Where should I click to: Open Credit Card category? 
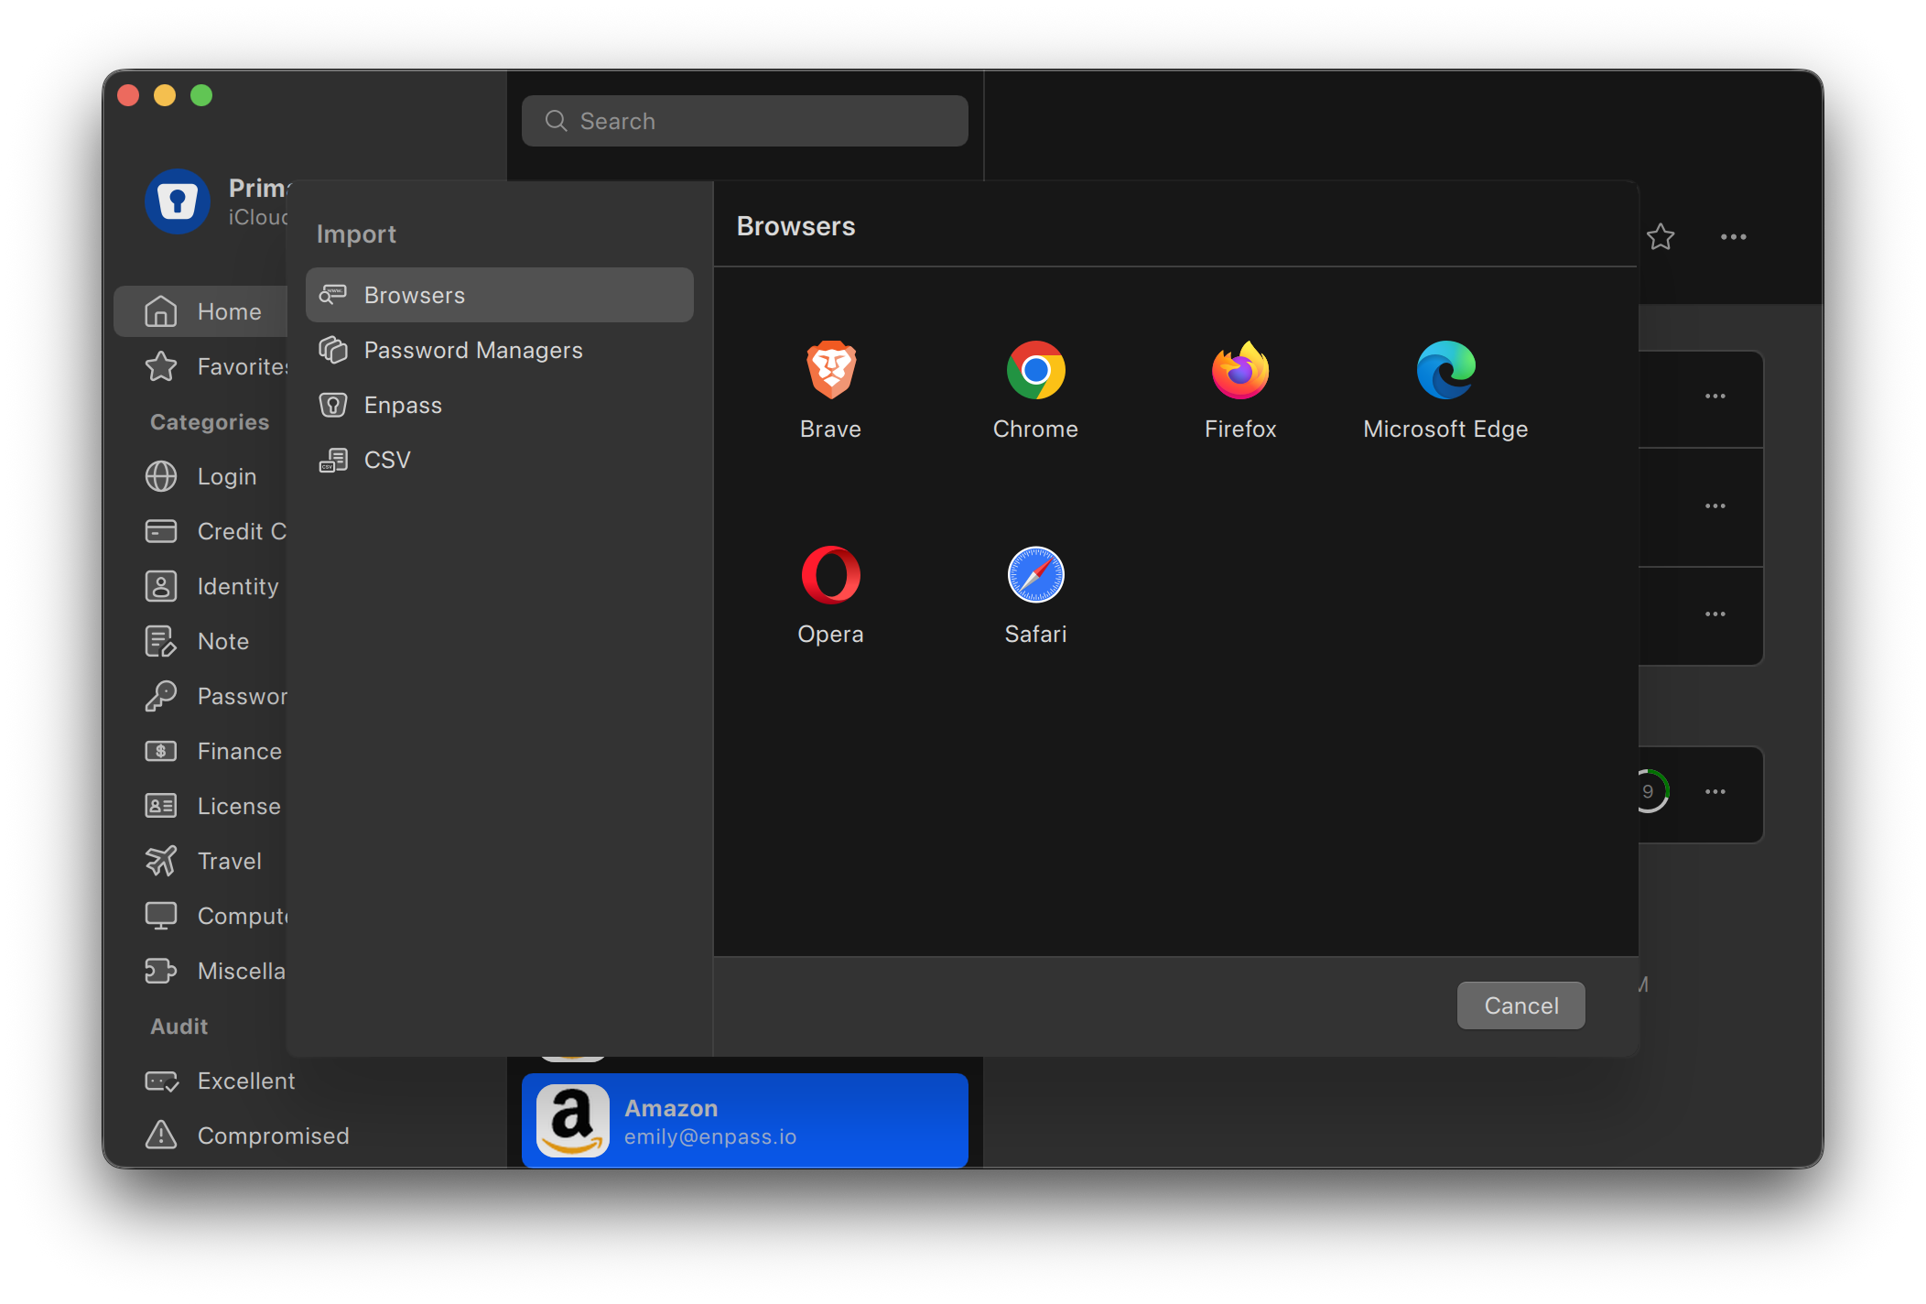[201, 531]
